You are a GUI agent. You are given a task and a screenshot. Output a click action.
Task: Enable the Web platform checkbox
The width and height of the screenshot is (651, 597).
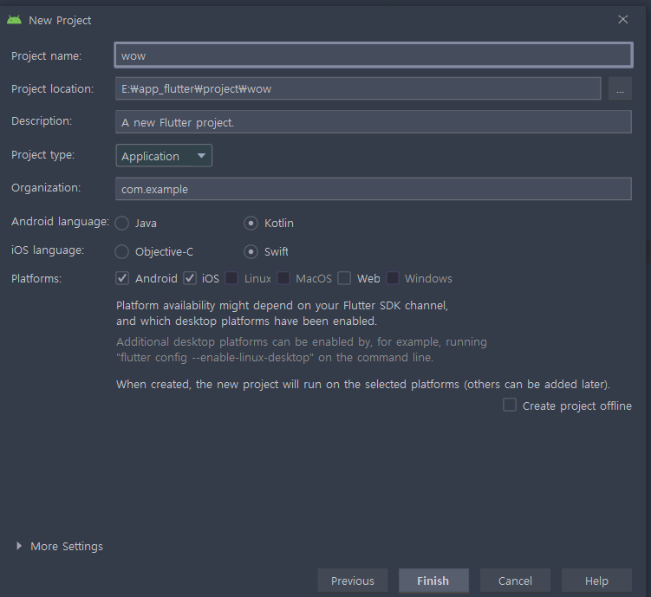pos(344,278)
